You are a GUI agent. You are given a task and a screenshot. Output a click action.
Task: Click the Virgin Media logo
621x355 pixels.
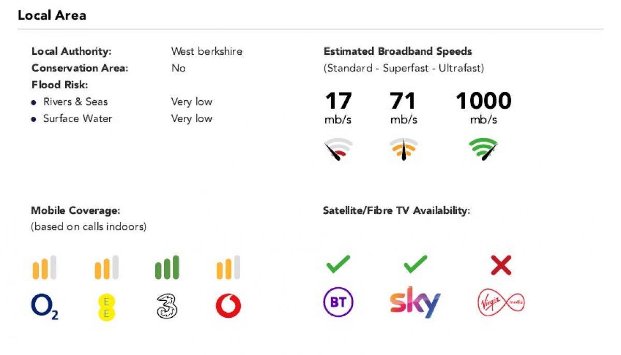point(500,302)
